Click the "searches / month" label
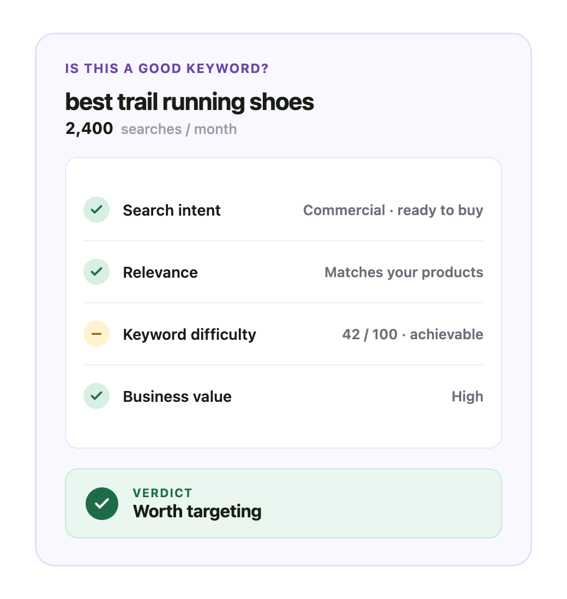Image resolution: width=567 pixels, height=599 pixels. tap(179, 129)
